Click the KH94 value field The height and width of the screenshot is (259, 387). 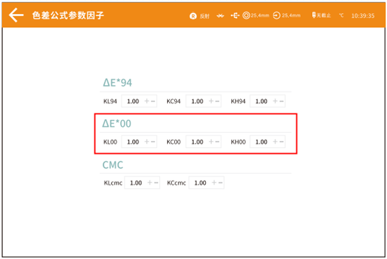click(261, 101)
